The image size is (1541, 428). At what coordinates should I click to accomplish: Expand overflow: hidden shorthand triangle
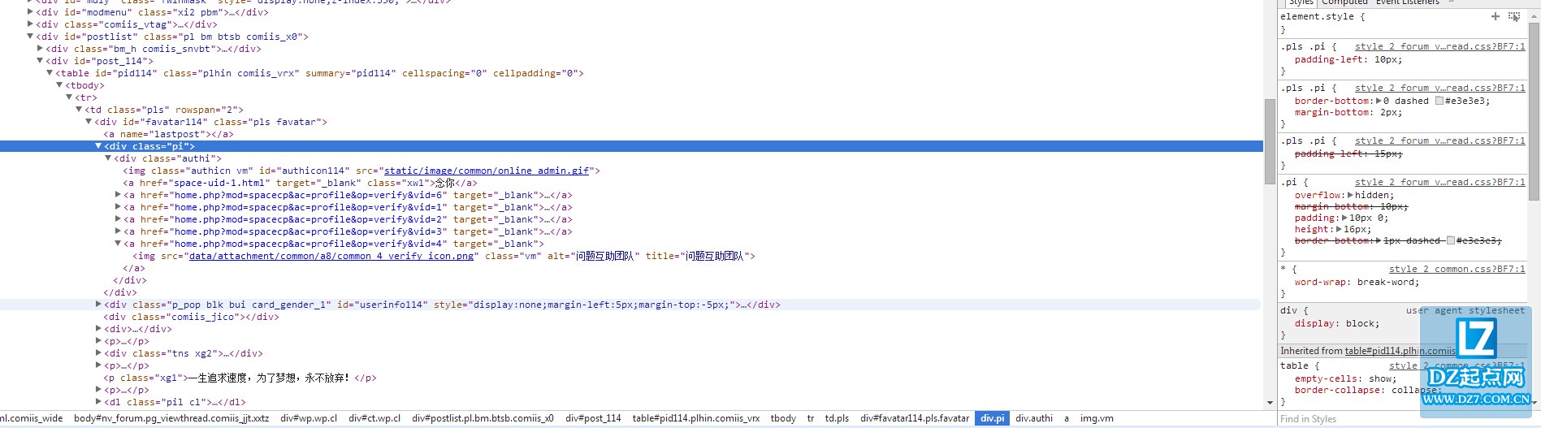pyautogui.click(x=1350, y=195)
